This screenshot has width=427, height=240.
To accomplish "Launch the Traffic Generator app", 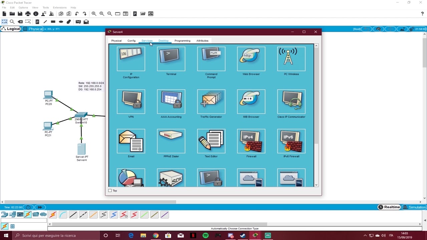I will 211,101.
